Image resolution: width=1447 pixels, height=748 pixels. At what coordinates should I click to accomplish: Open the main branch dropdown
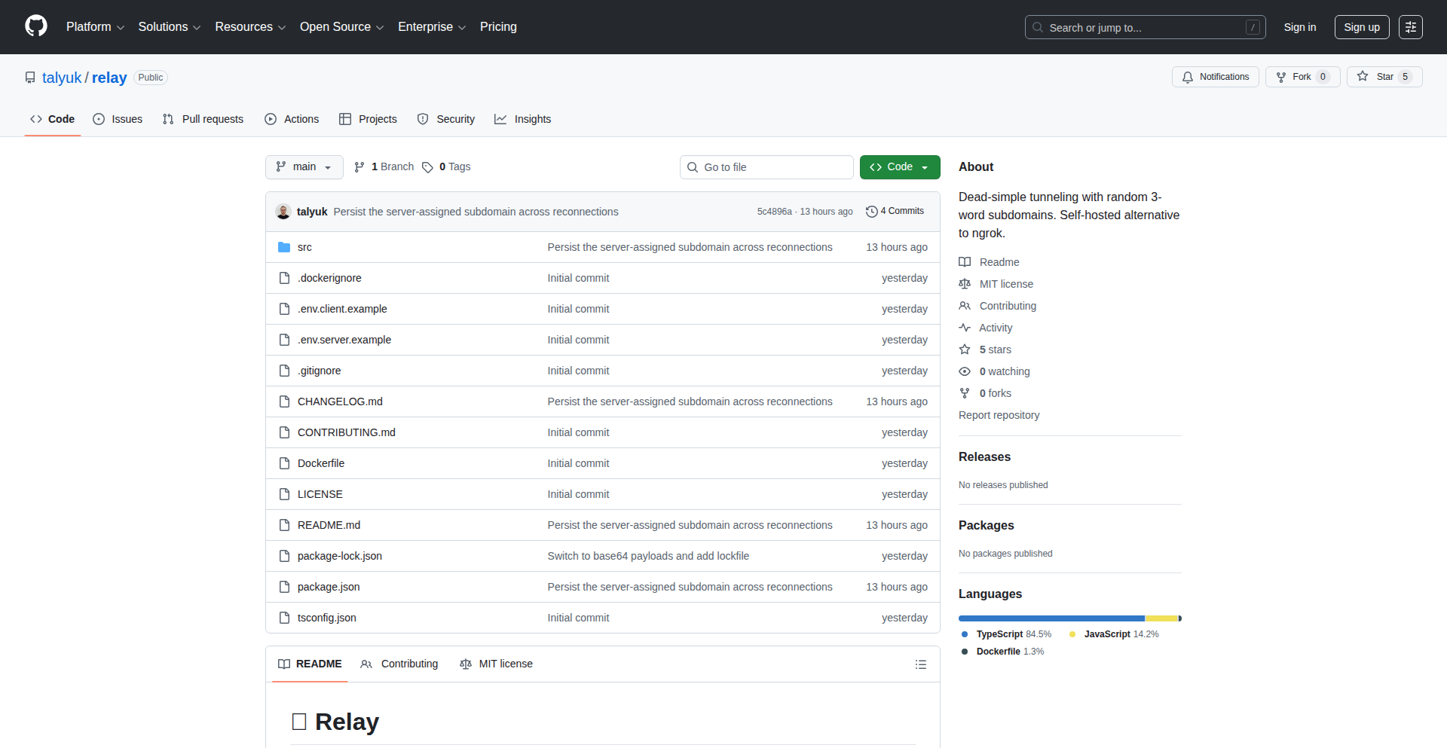coord(304,166)
